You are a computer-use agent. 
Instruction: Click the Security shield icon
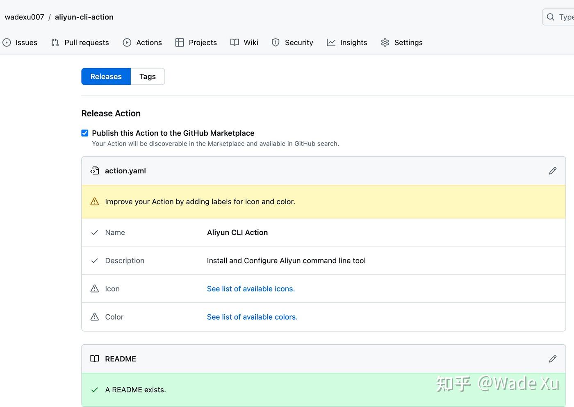pyautogui.click(x=275, y=42)
